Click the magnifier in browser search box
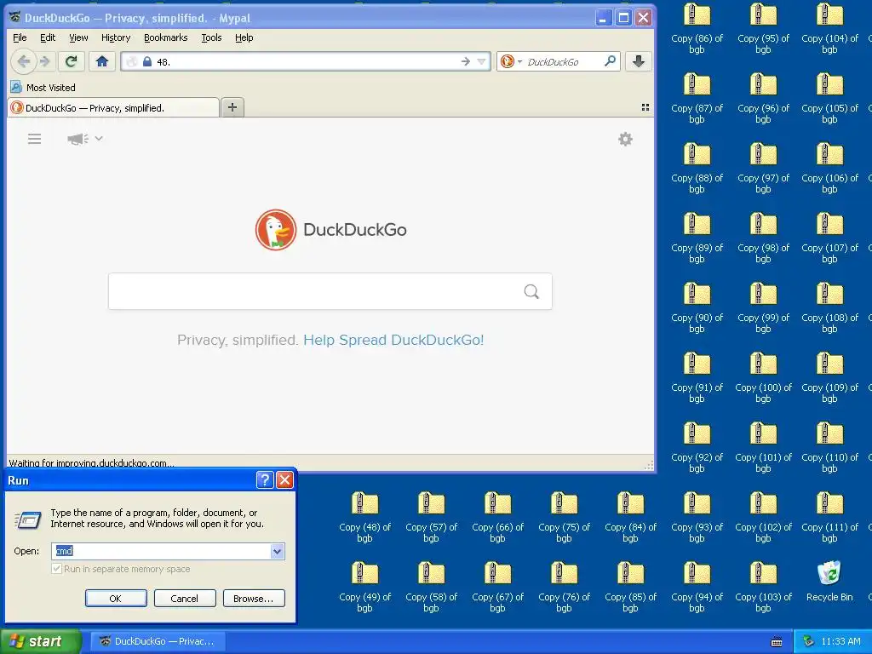The height and width of the screenshot is (654, 872). [610, 61]
